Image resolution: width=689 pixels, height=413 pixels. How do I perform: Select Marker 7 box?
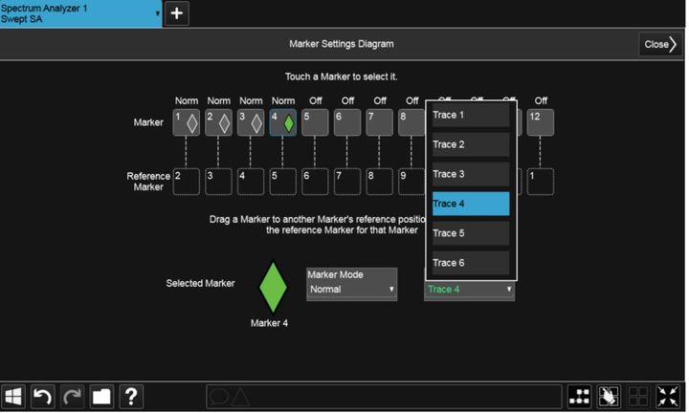pos(379,122)
